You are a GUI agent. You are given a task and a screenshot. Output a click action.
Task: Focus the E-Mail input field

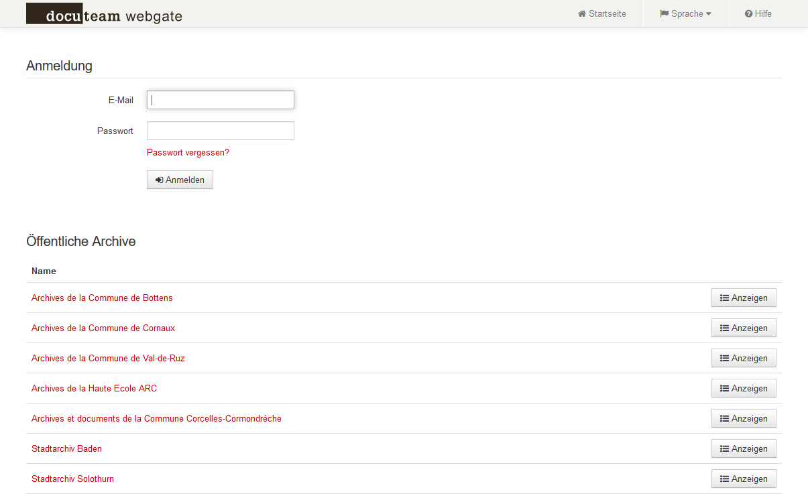pos(221,100)
